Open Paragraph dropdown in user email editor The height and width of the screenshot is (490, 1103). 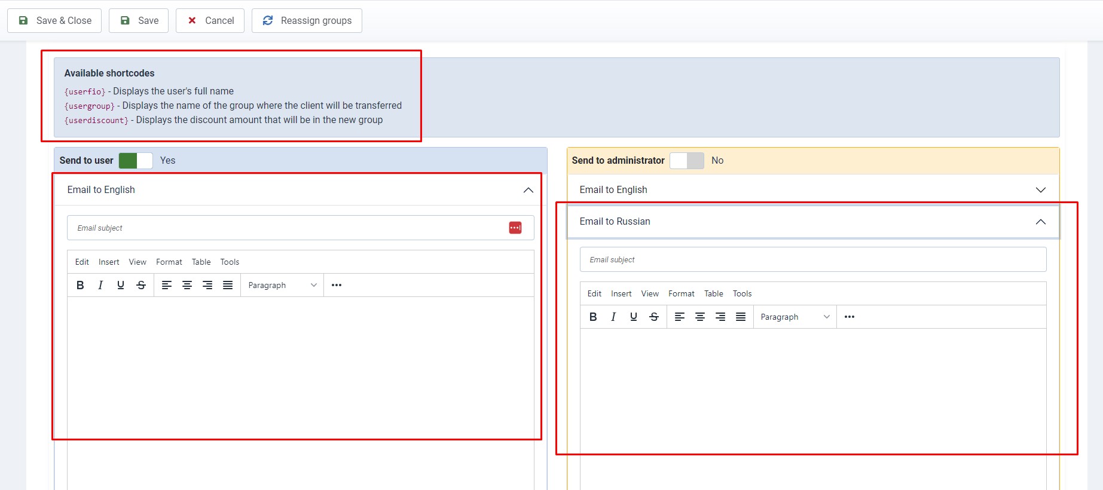point(282,285)
